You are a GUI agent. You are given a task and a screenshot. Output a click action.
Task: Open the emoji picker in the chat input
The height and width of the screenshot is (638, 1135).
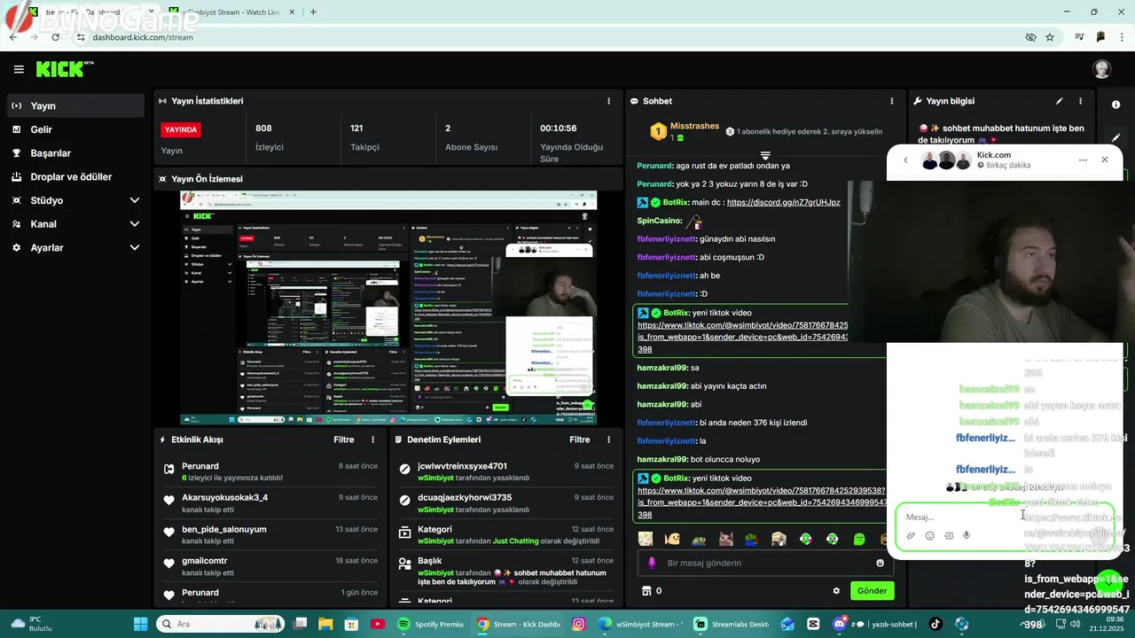880,563
